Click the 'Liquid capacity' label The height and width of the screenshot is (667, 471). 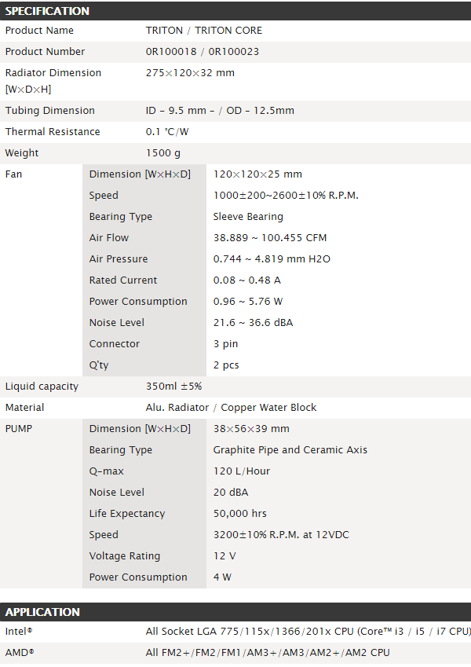click(x=42, y=387)
